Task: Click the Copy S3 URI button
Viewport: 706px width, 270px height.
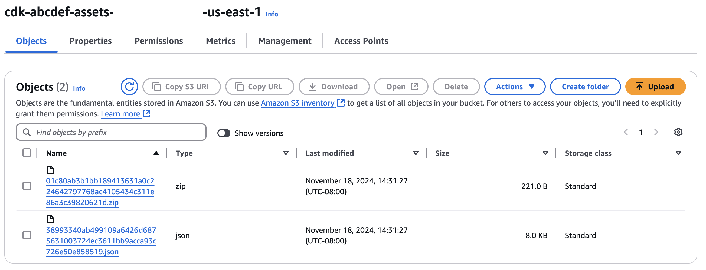Action: (181, 87)
